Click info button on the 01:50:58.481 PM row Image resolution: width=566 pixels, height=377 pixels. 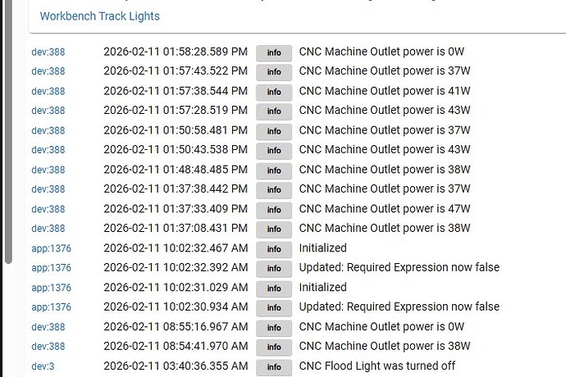[x=274, y=130]
